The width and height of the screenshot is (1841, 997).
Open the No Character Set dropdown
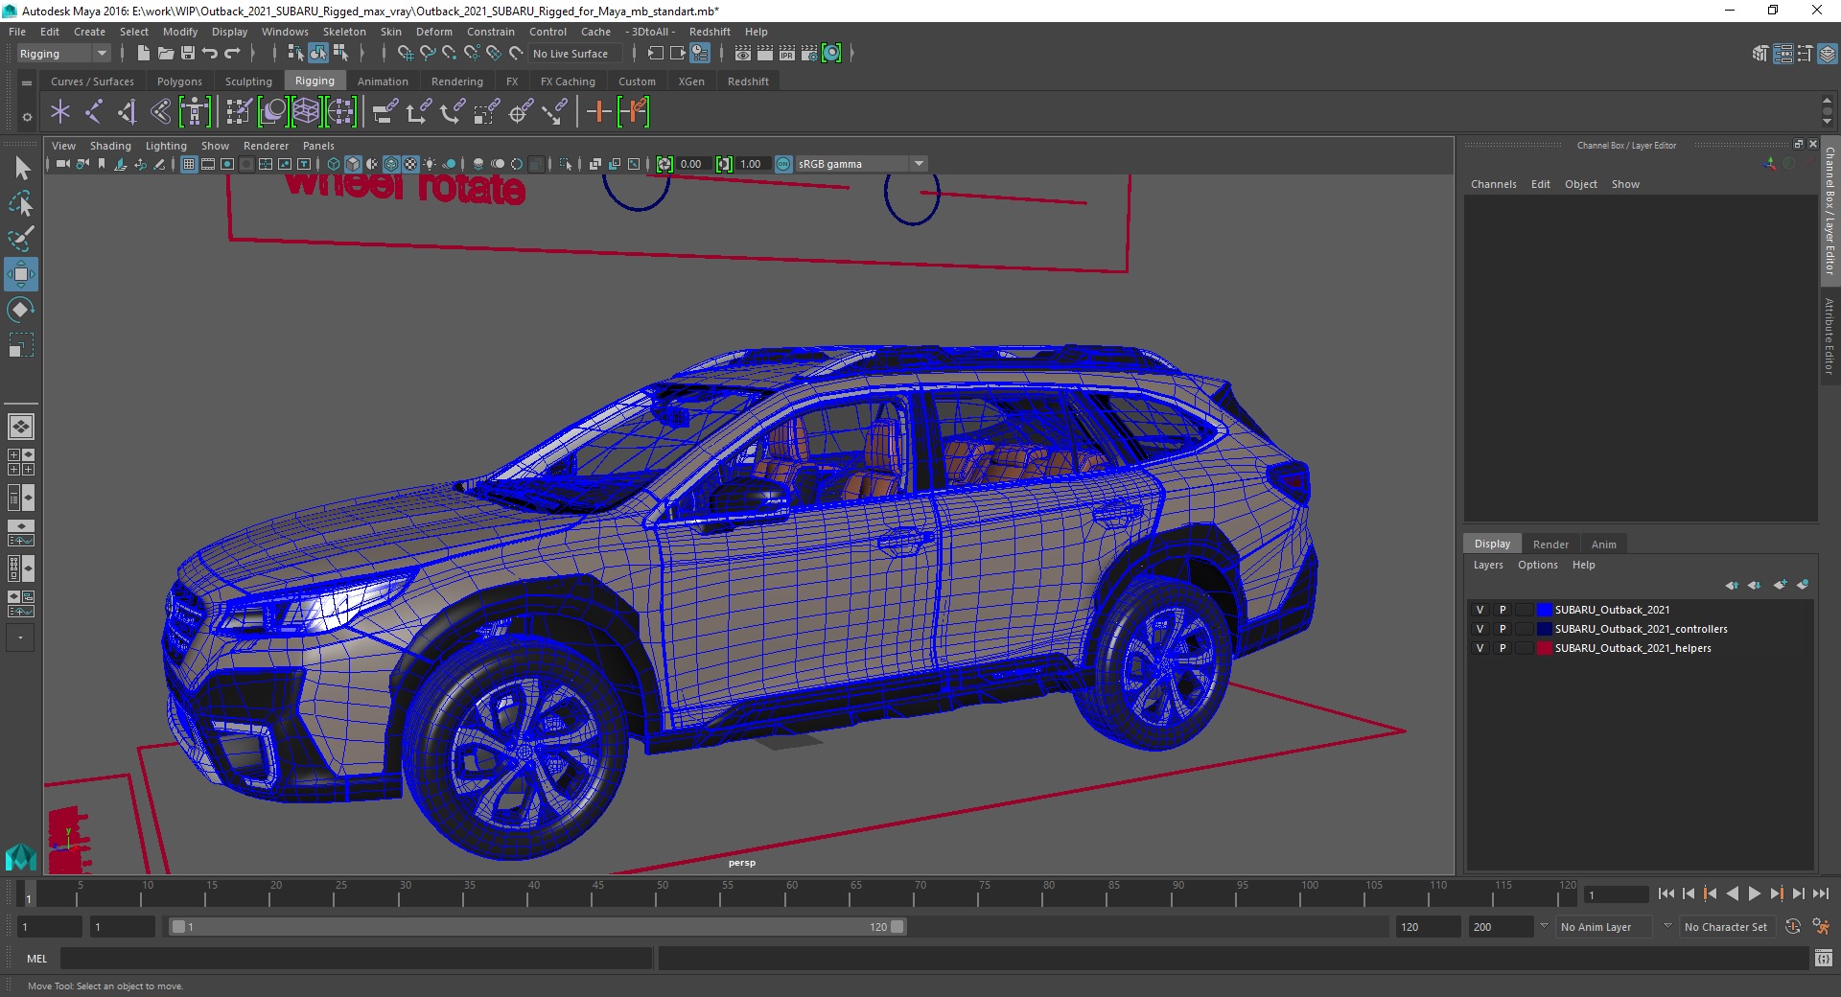tap(1726, 927)
